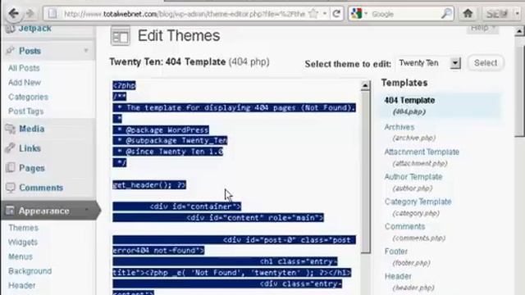Open the address bar history dropdown arrow

(x=325, y=14)
